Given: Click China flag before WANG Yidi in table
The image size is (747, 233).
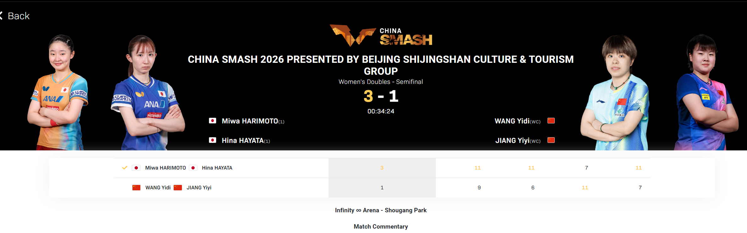Looking at the screenshot, I should click(136, 187).
